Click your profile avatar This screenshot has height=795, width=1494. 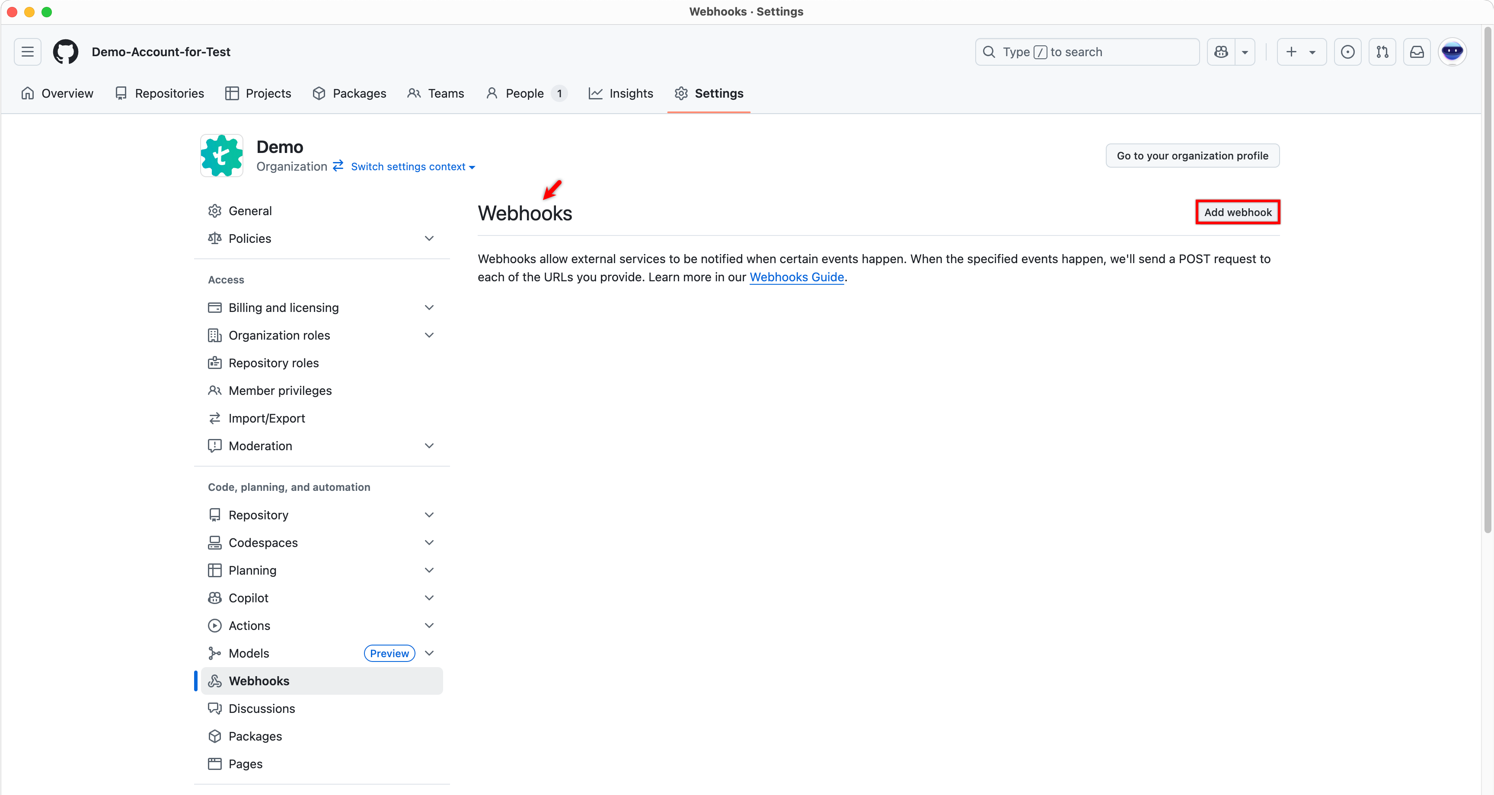click(1453, 51)
